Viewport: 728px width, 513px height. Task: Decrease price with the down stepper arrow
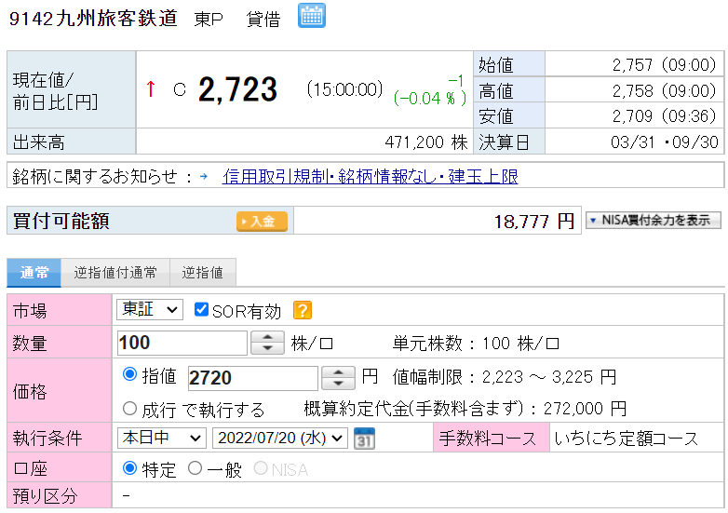point(338,385)
